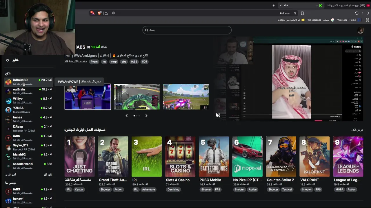Open tmnaa channel avatar
This screenshot has width=371, height=208.
tap(8, 119)
